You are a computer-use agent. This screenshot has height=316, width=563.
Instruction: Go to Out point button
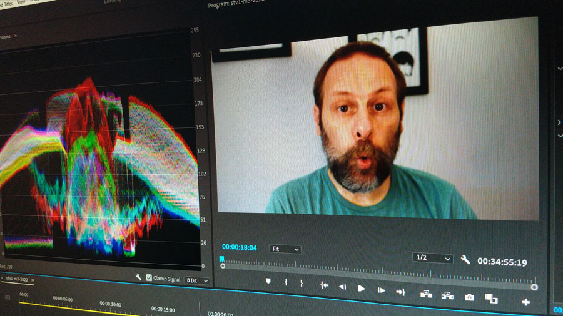click(x=401, y=292)
